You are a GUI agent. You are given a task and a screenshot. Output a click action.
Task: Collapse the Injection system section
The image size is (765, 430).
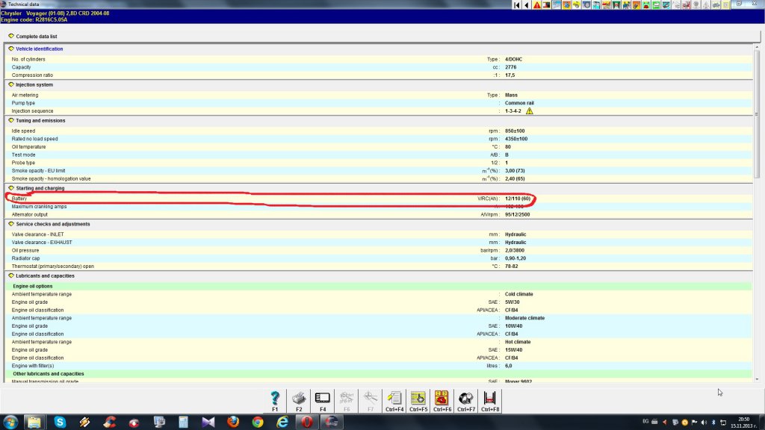tap(11, 84)
